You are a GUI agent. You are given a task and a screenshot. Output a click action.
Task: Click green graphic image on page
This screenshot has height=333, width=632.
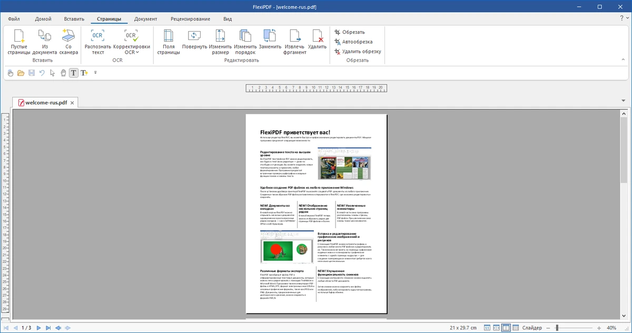click(x=287, y=247)
